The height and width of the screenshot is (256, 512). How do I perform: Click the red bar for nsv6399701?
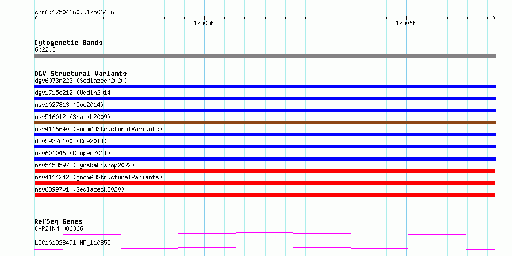265,195
